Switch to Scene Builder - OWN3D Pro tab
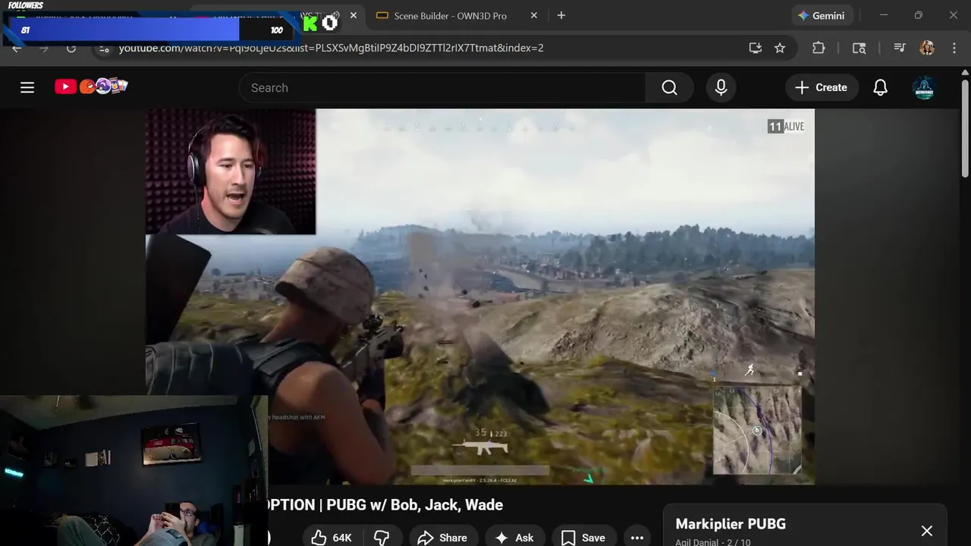Image resolution: width=971 pixels, height=546 pixels. 450,15
